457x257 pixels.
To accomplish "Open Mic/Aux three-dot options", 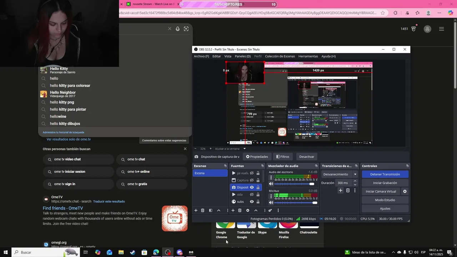I will point(271,196).
